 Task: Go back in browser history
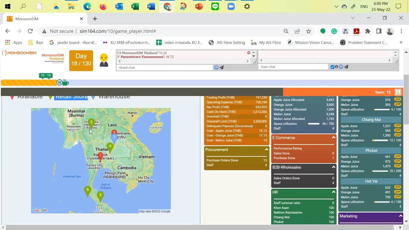click(8, 31)
